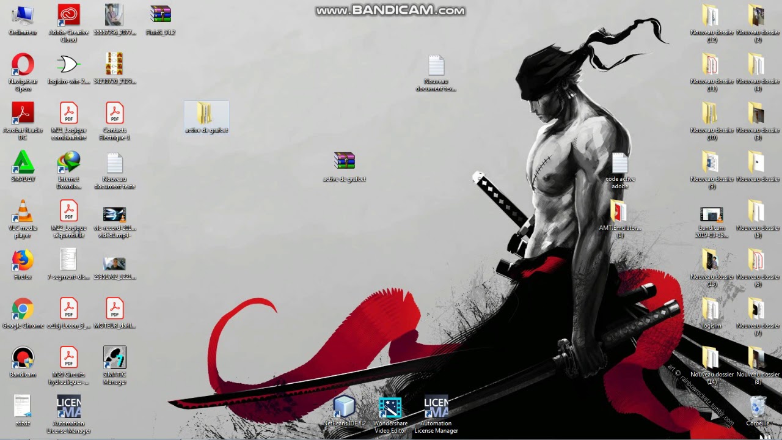The image size is (782, 440).
Task: Open the Ordinateur desktop icon
Action: [23, 20]
